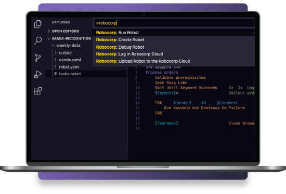The image size is (286, 194).
Task: Collapse the weekly-data folder
Action: (53, 45)
